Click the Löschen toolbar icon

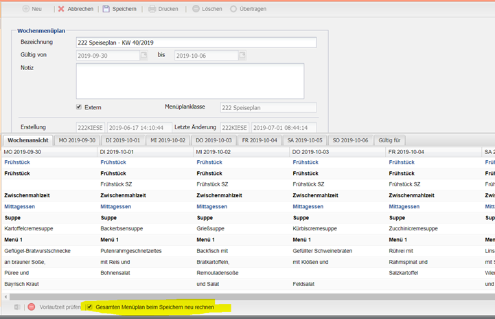tap(196, 9)
